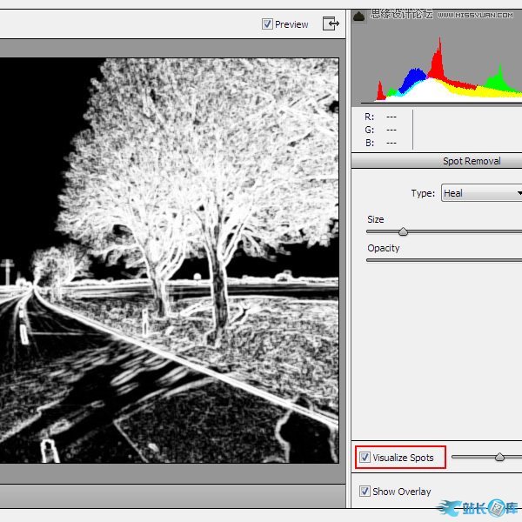Click the Opacity slider track
522x522 pixels.
click(444, 260)
